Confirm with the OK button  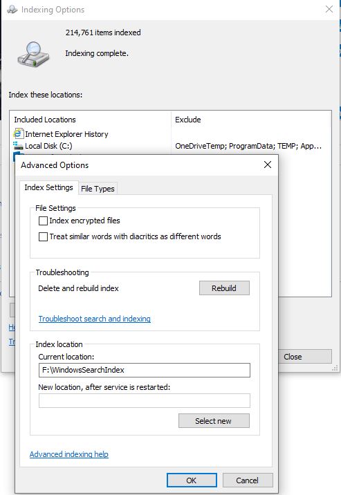(x=192, y=480)
